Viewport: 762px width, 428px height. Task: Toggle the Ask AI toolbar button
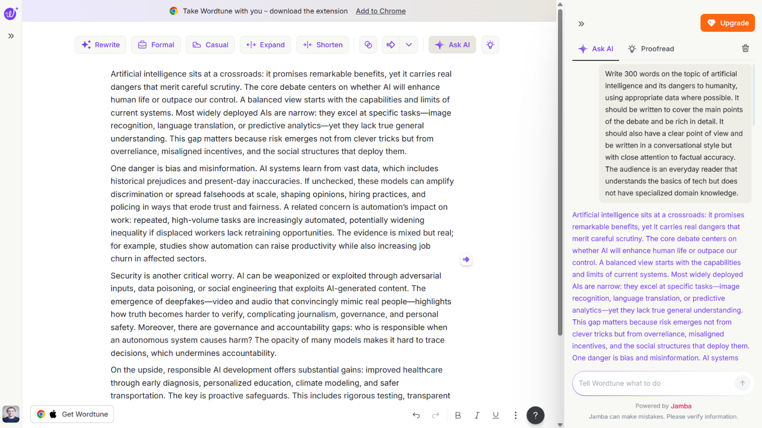(x=452, y=45)
